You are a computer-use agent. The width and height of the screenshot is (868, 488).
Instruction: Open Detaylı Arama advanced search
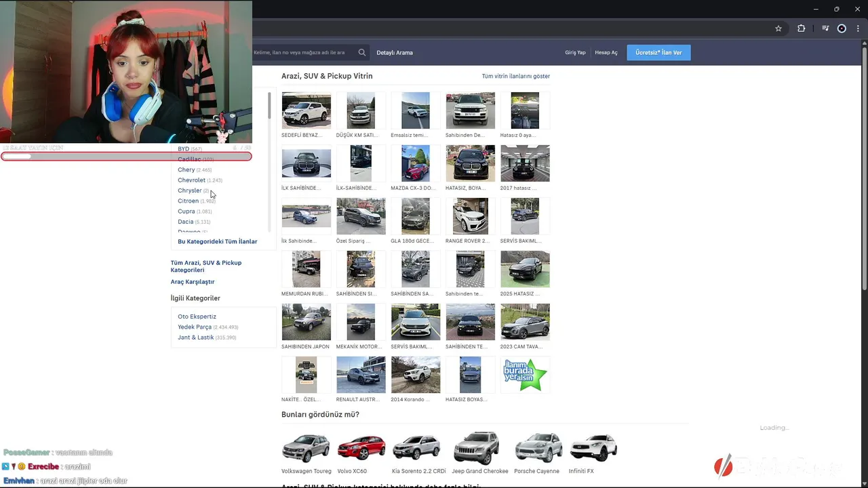(x=395, y=52)
